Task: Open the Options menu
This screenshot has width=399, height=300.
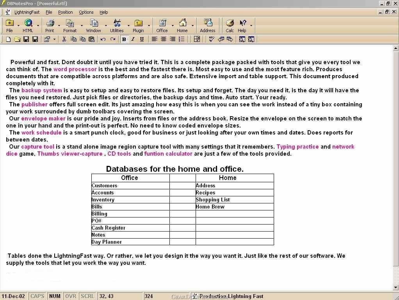Action: click(86, 12)
